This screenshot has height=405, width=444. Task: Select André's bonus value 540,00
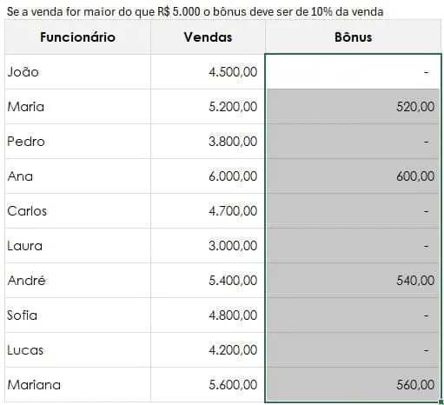pos(353,281)
